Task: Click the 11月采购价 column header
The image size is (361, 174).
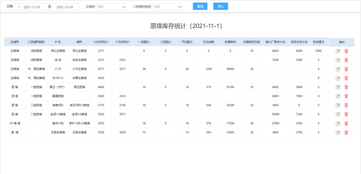Action: click(122, 42)
